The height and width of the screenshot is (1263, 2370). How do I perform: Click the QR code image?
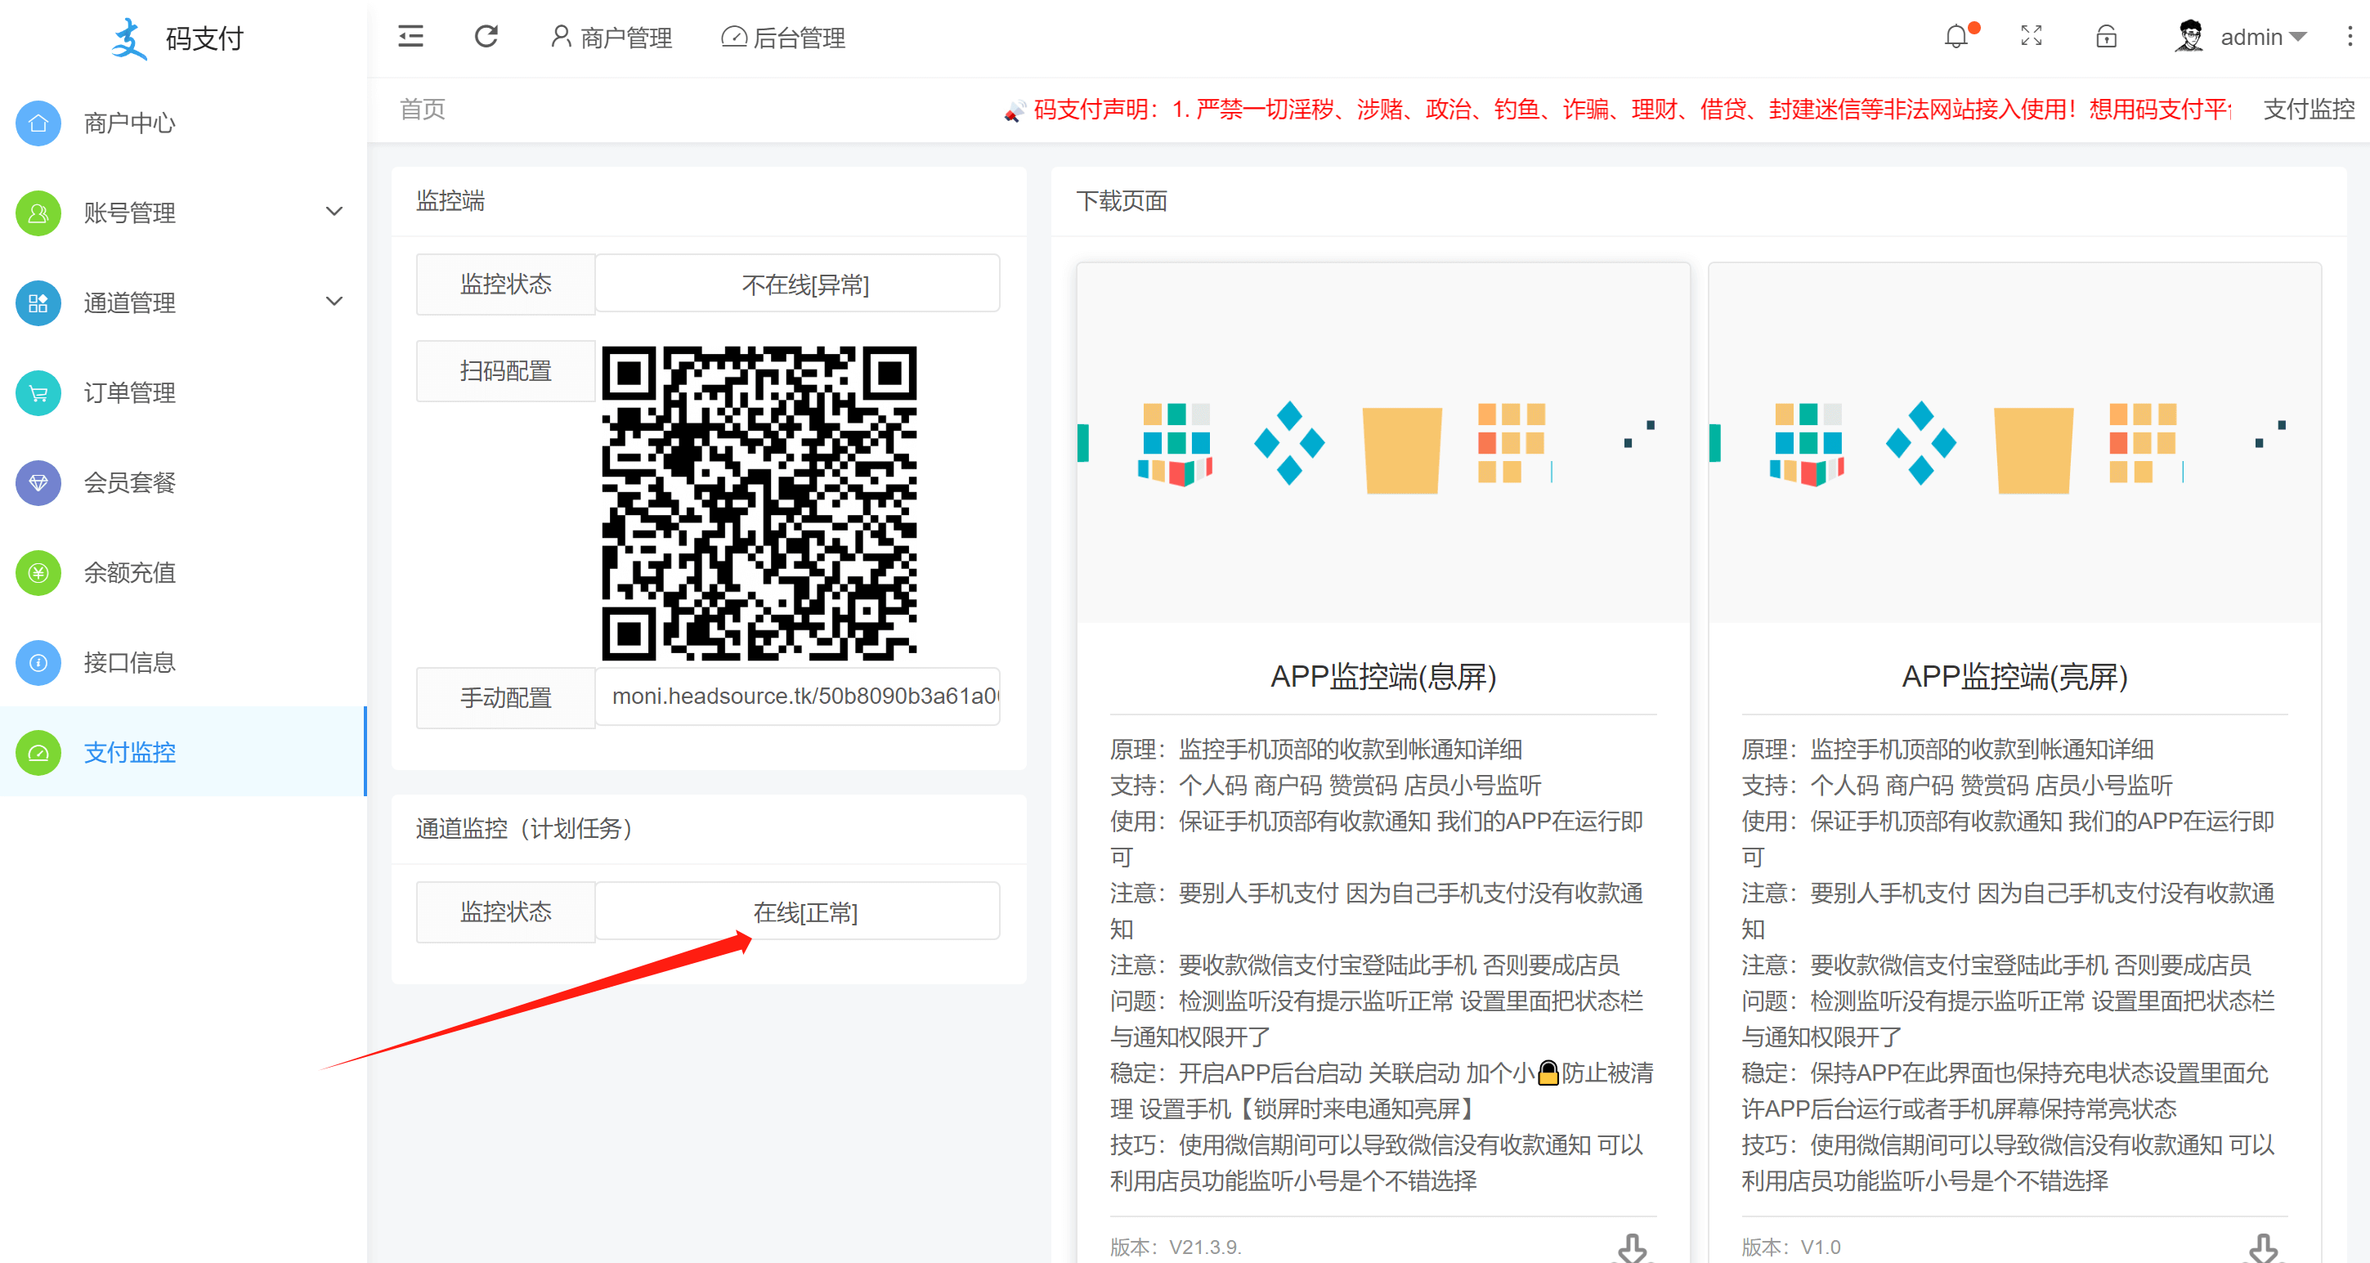coord(759,504)
